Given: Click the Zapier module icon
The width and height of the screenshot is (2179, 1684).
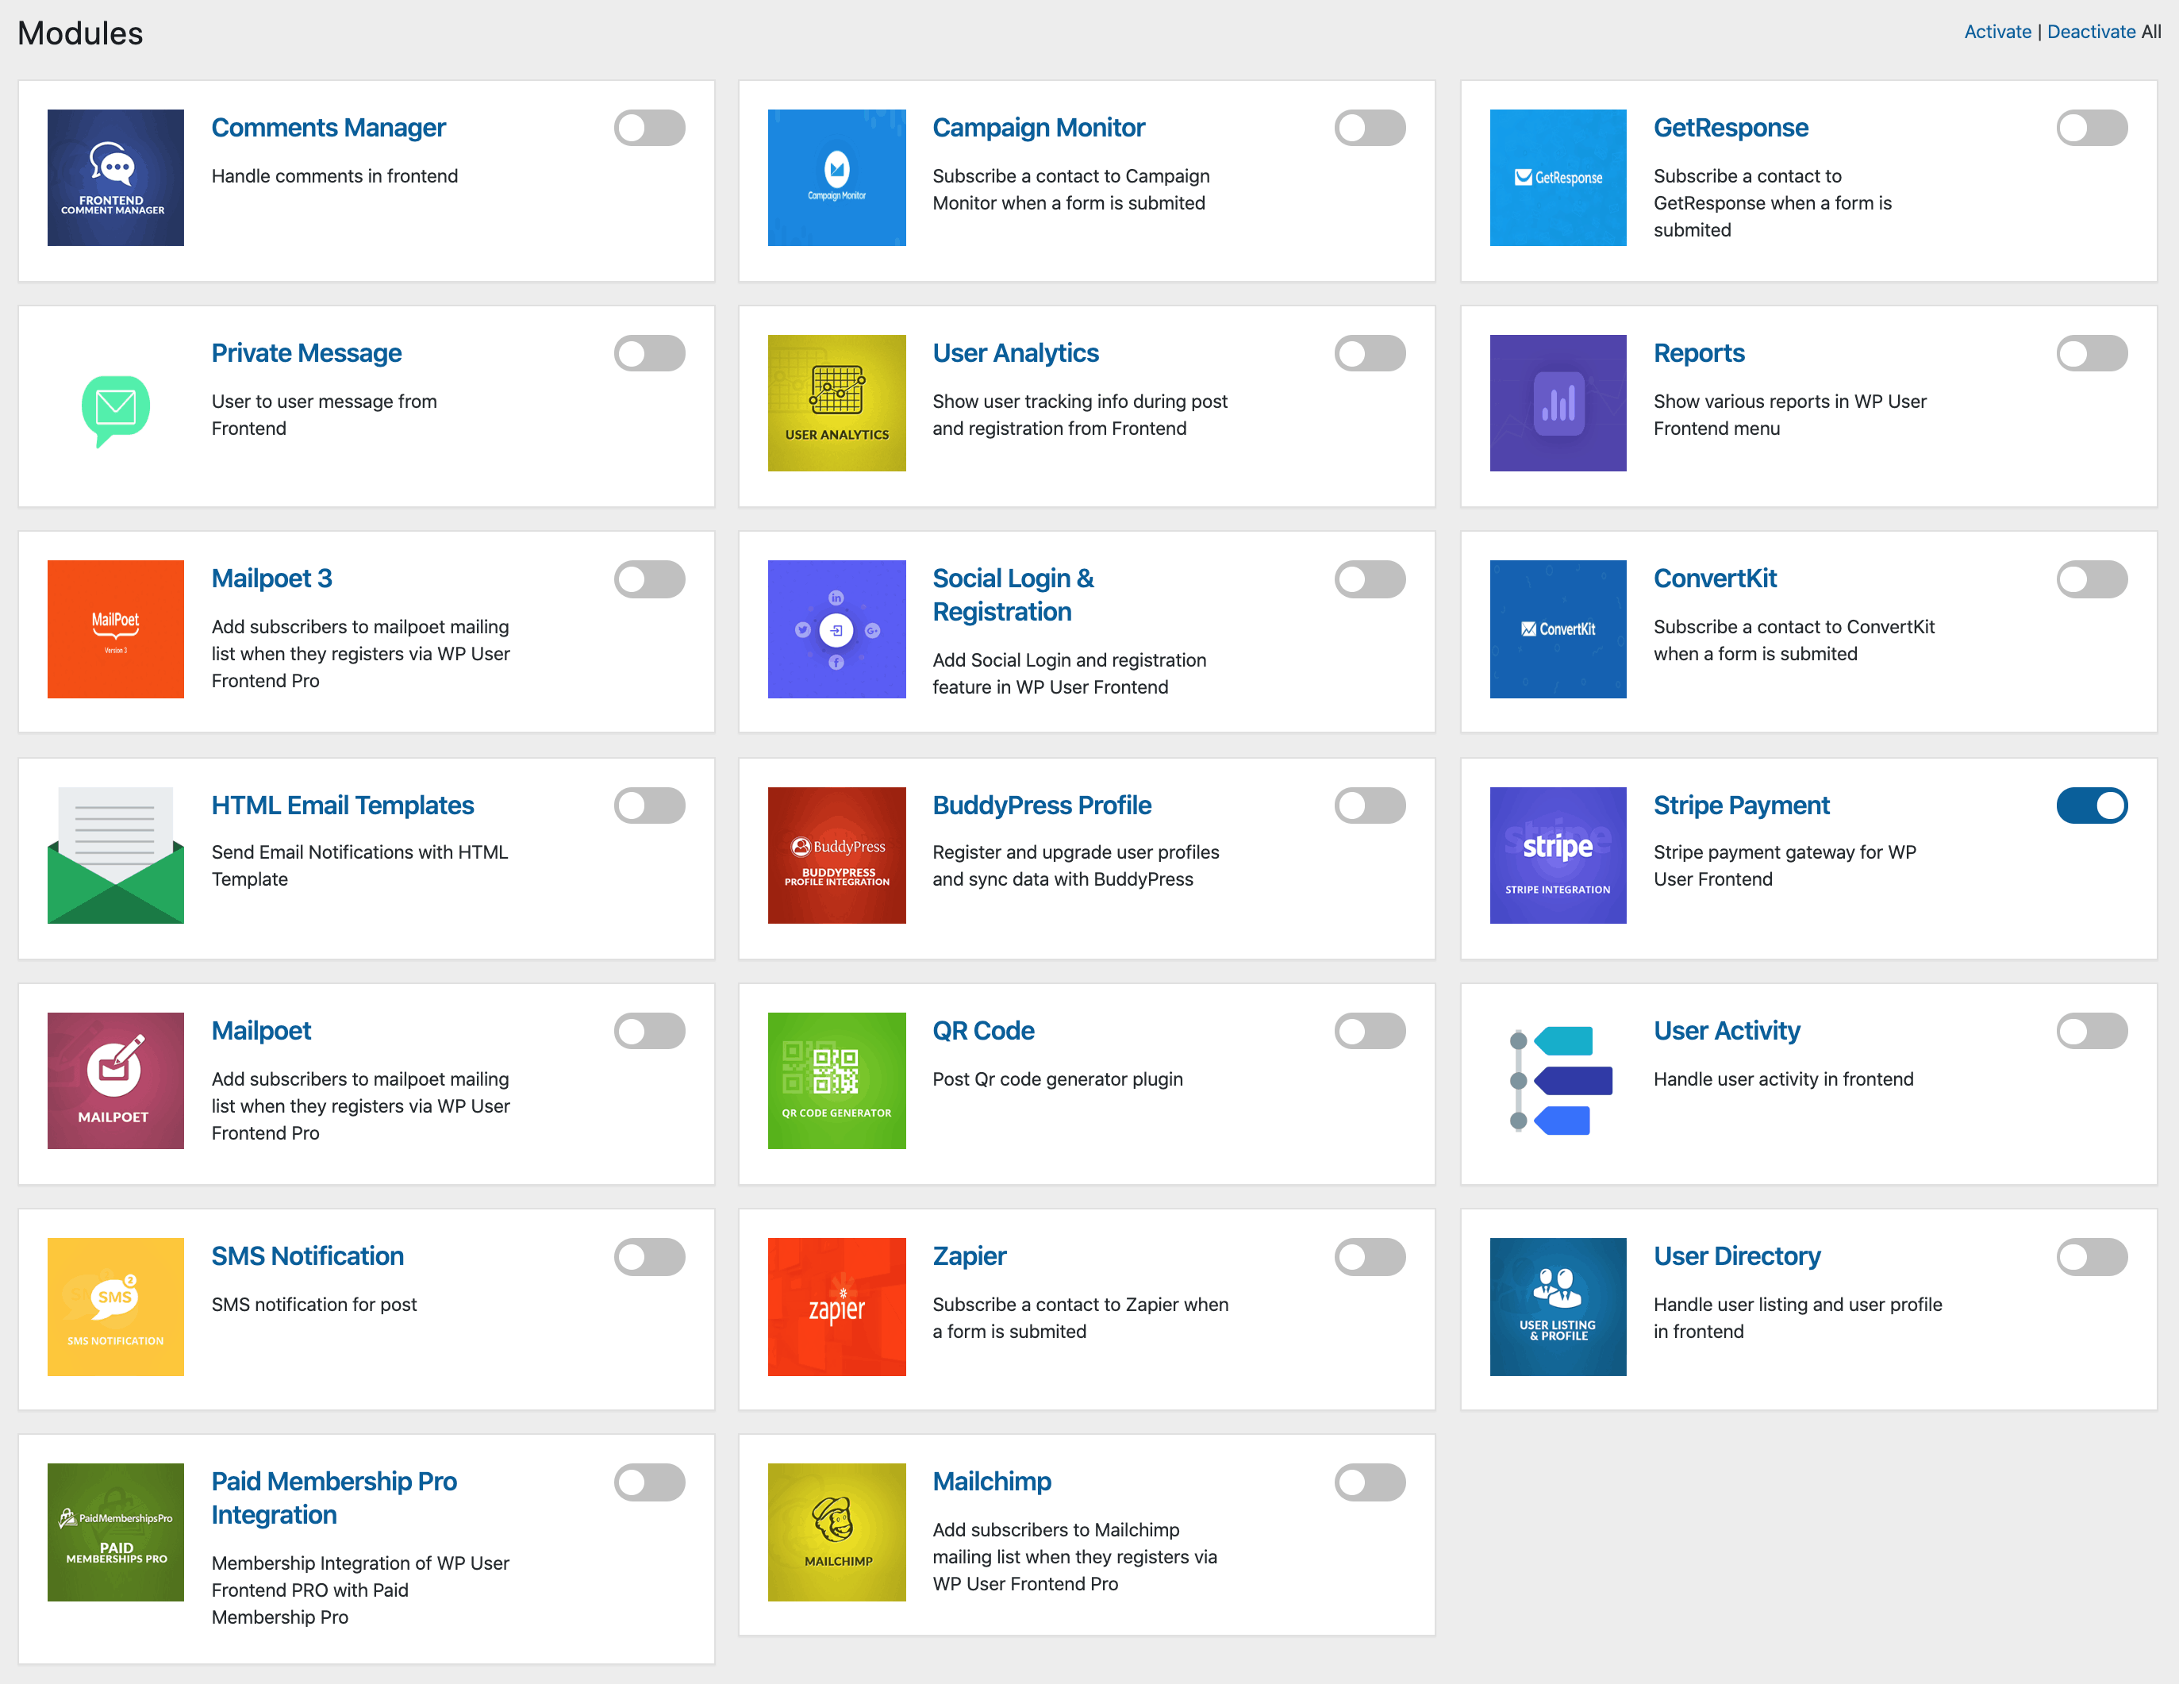Looking at the screenshot, I should pos(837,1307).
